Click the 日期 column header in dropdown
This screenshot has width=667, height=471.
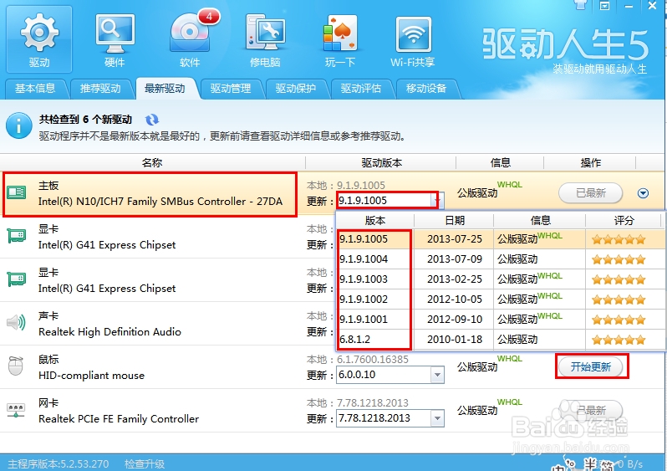pos(454,220)
